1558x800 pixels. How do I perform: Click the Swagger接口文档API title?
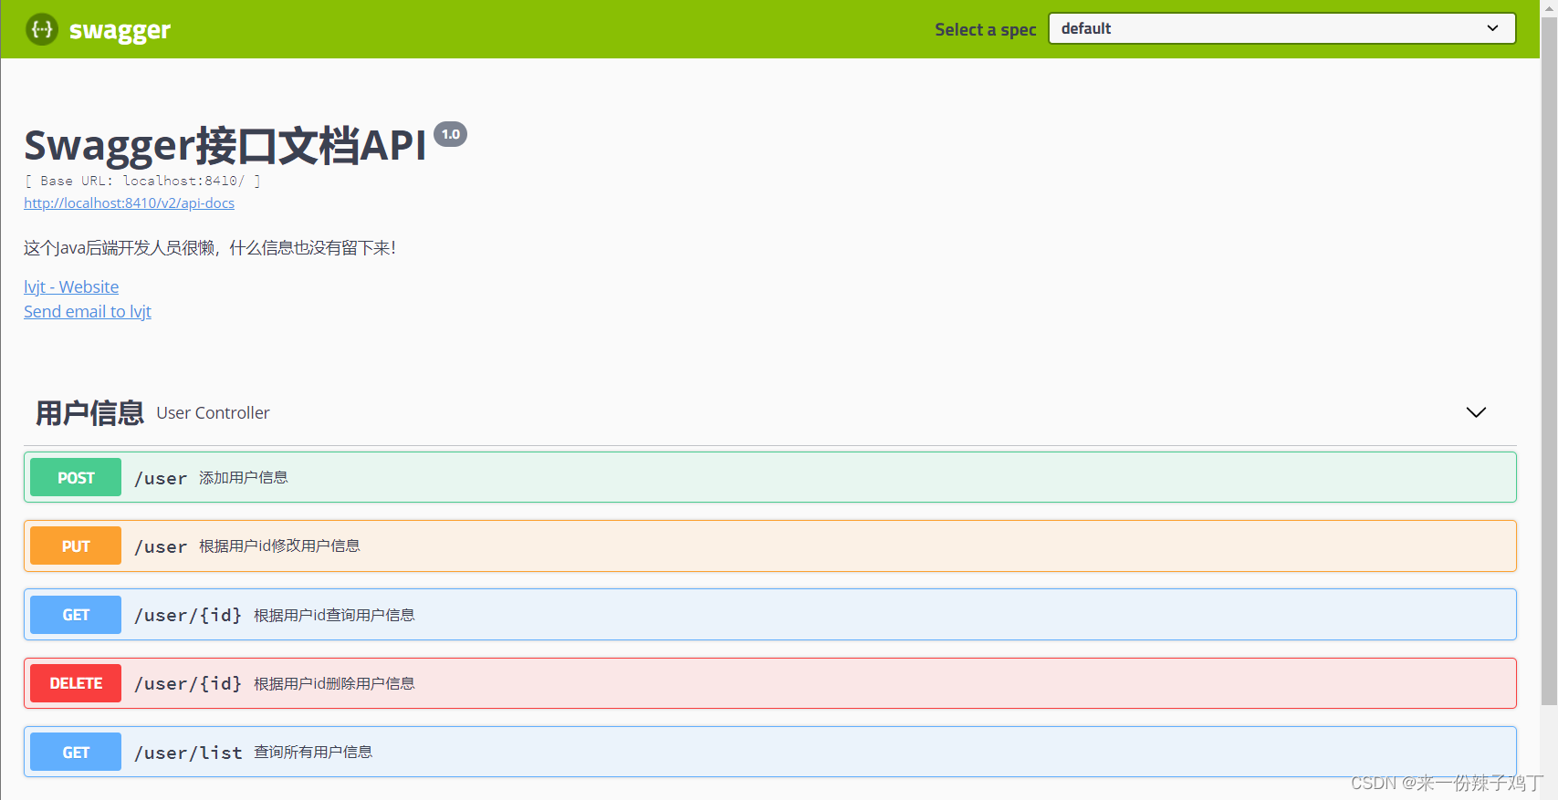(x=225, y=145)
